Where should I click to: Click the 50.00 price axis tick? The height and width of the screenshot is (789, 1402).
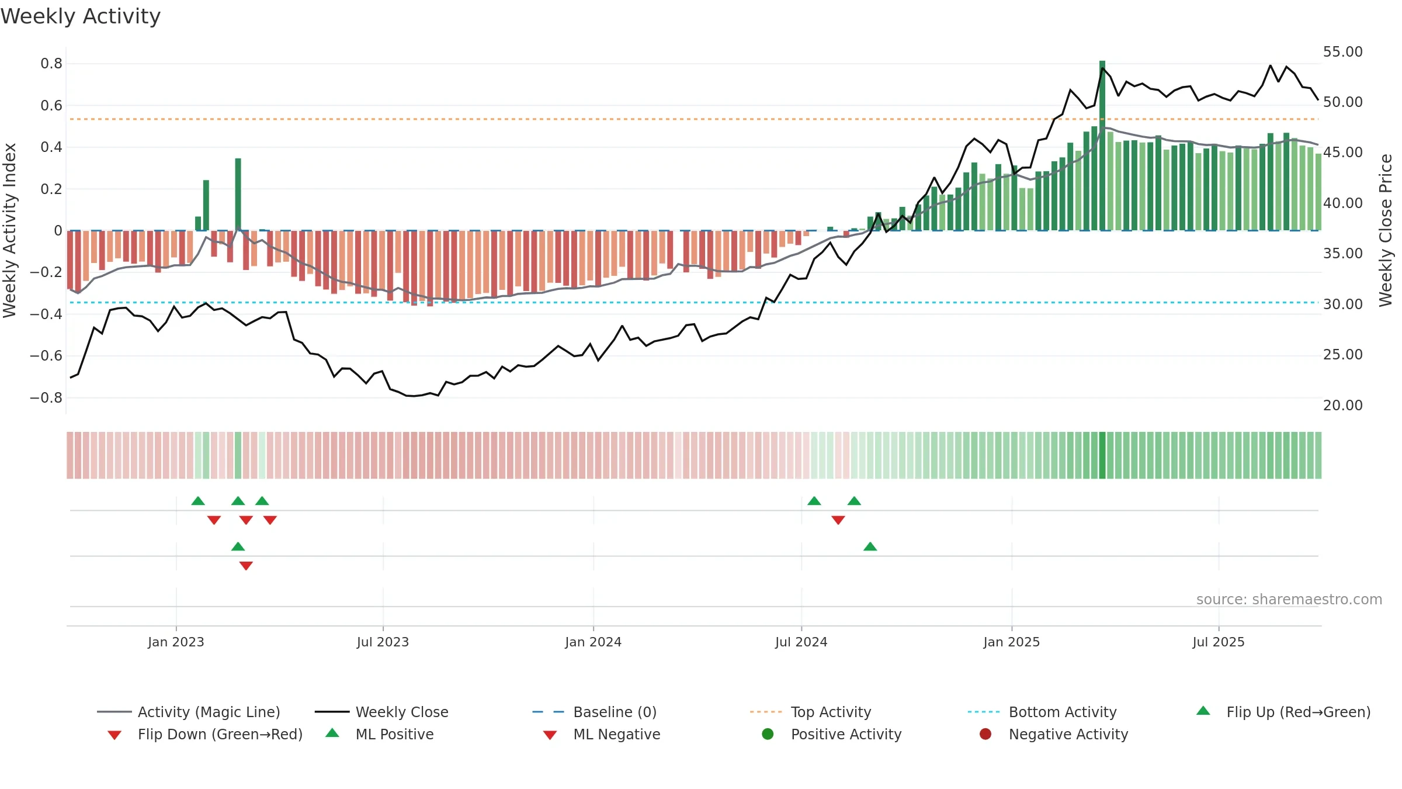tap(1343, 102)
